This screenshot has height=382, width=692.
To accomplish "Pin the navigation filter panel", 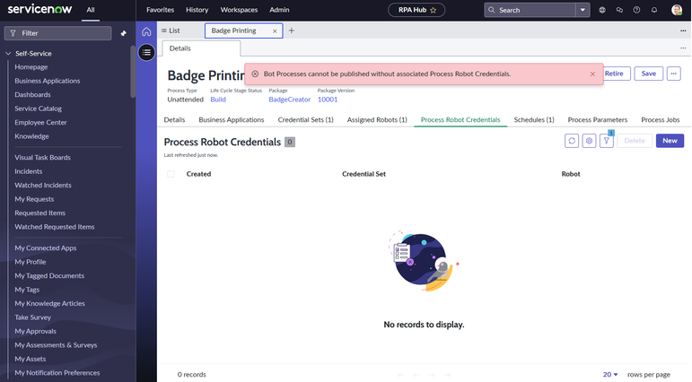I will [x=123, y=33].
